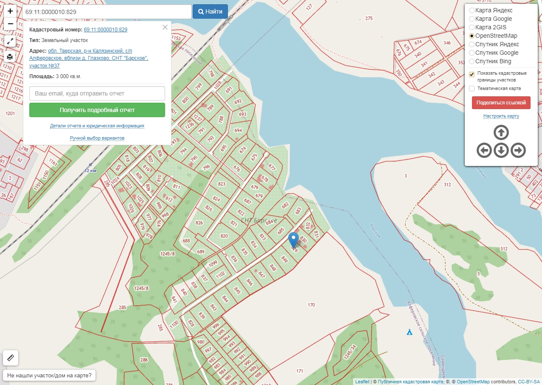
Task: Pan the map right with arrow
Action: click(x=518, y=150)
